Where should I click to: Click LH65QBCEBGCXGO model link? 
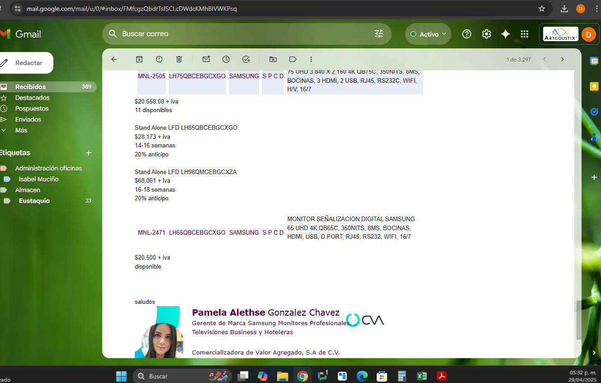tap(197, 232)
